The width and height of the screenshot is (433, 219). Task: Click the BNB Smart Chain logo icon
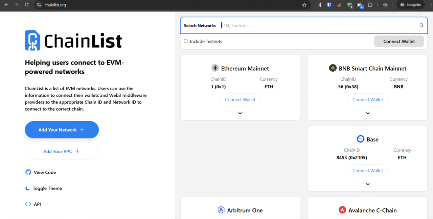click(333, 68)
